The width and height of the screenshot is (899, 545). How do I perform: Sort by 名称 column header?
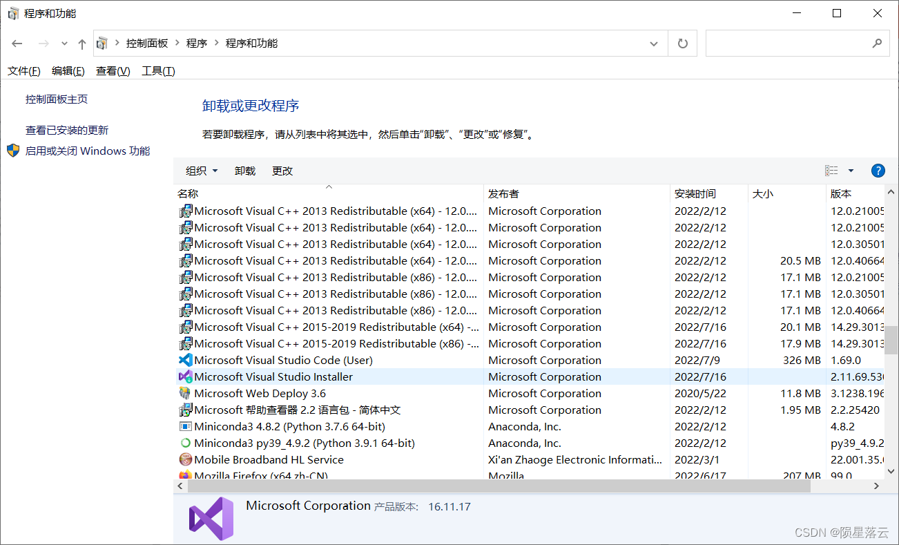329,194
